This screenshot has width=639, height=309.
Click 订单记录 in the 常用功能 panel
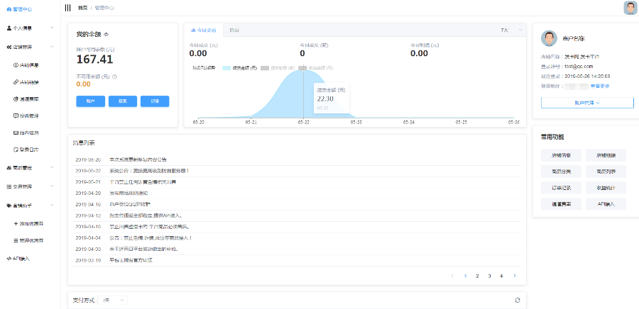(561, 188)
